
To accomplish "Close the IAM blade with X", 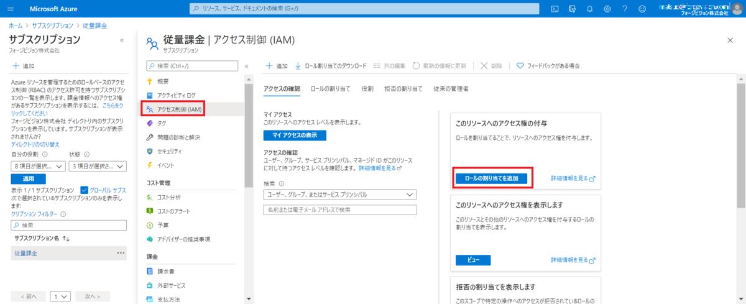I will [730, 40].
